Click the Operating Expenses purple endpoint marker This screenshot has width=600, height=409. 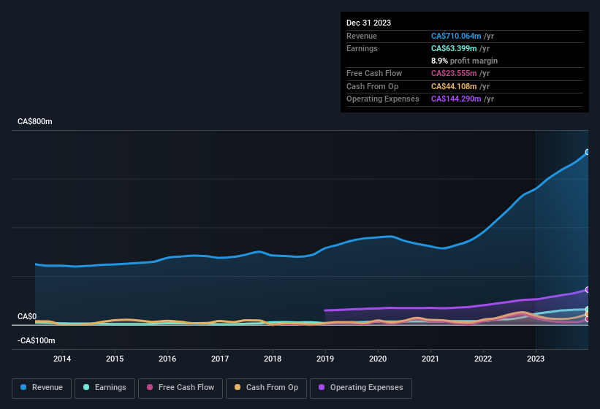tap(588, 290)
